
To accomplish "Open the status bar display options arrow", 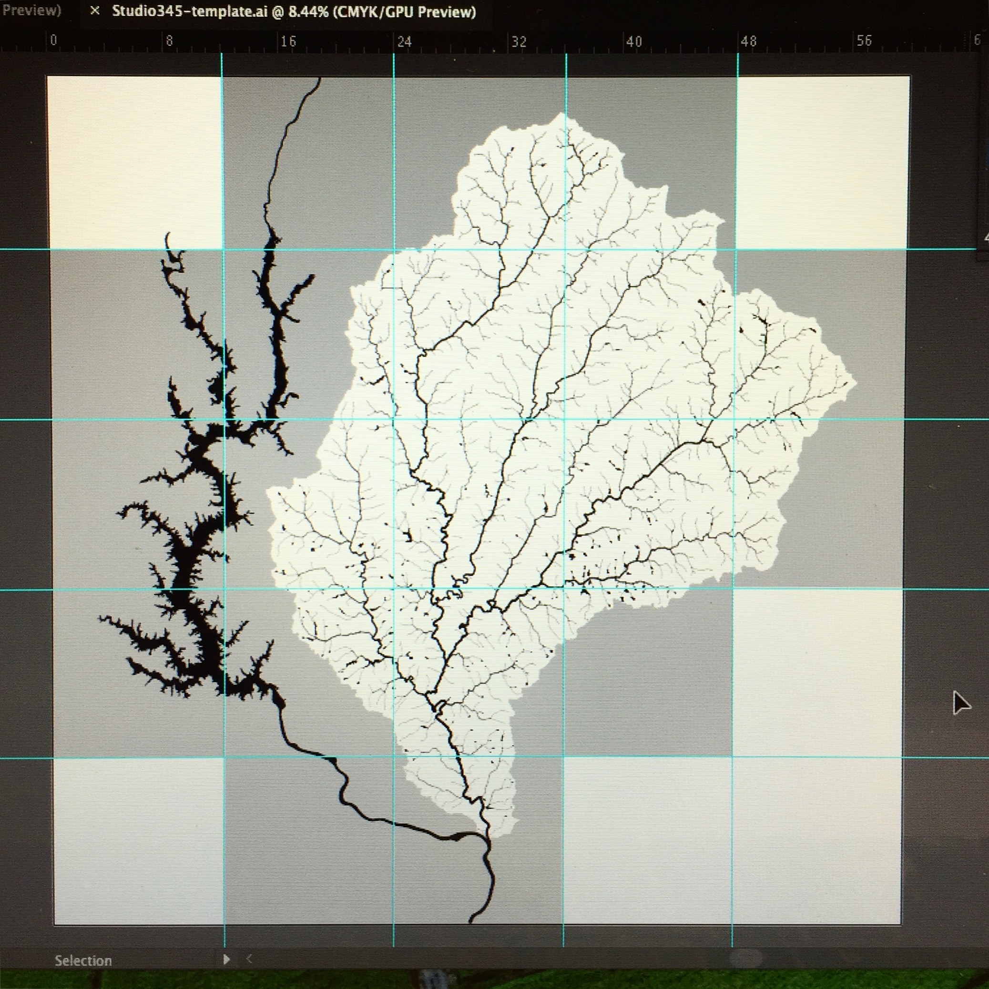I will pyautogui.click(x=227, y=959).
